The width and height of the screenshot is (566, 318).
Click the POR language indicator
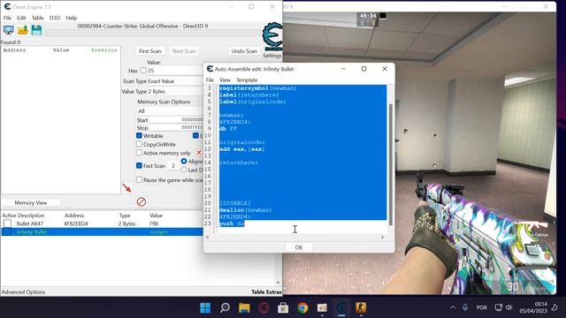(481, 307)
